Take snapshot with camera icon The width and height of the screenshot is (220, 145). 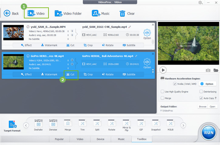pyautogui.click(x=208, y=70)
